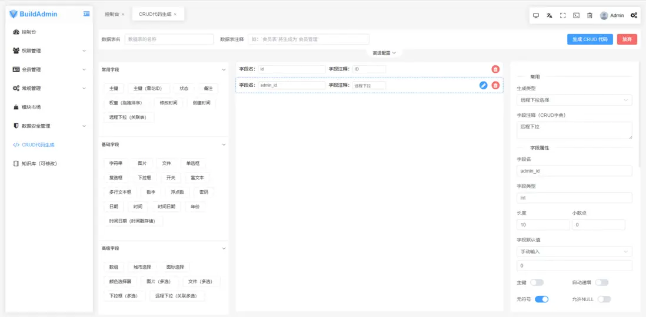
Task: Open the 字段默认值 dropdown
Action: [574, 252]
